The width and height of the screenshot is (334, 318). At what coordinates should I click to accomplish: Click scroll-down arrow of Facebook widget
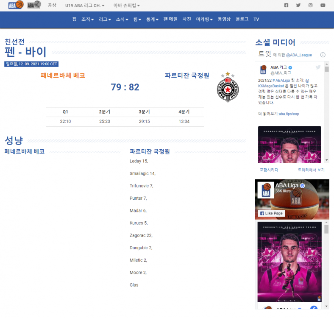[326, 306]
